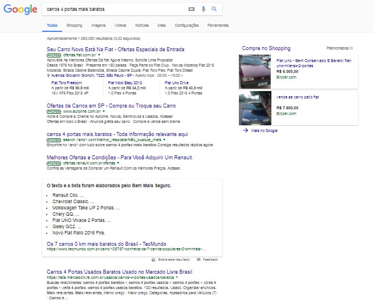374x305 pixels.
Task: Open 'Fiat Uno - Bem Conservado E Barato' listing
Action: coord(314,63)
